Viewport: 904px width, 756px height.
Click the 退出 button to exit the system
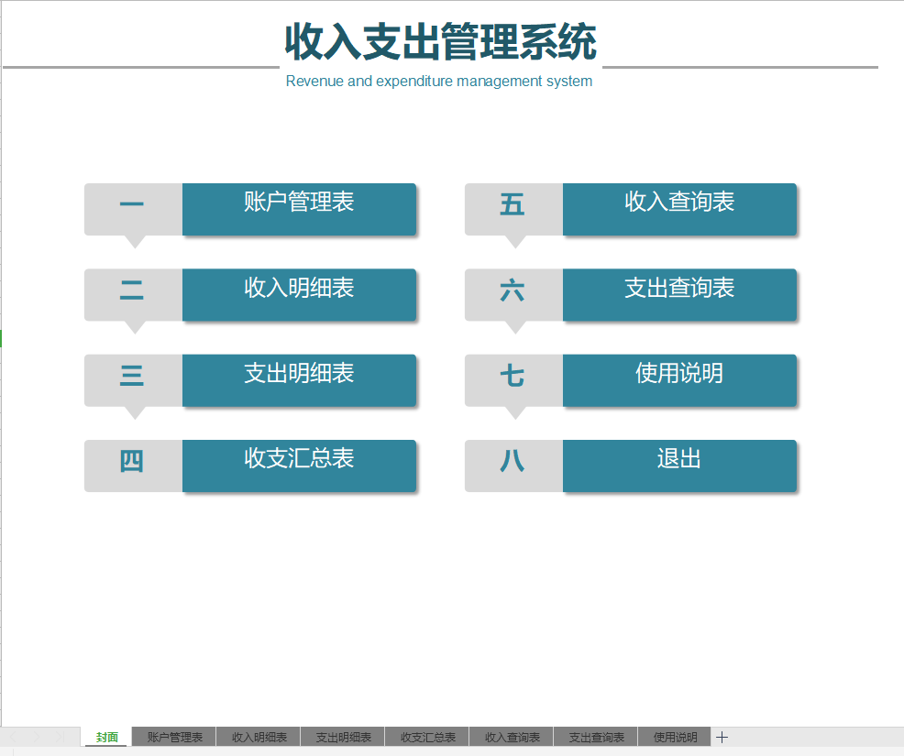[x=679, y=466]
